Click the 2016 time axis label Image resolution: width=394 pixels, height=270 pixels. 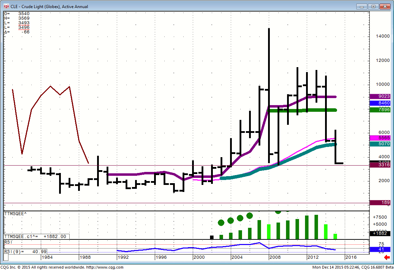pos(351,257)
